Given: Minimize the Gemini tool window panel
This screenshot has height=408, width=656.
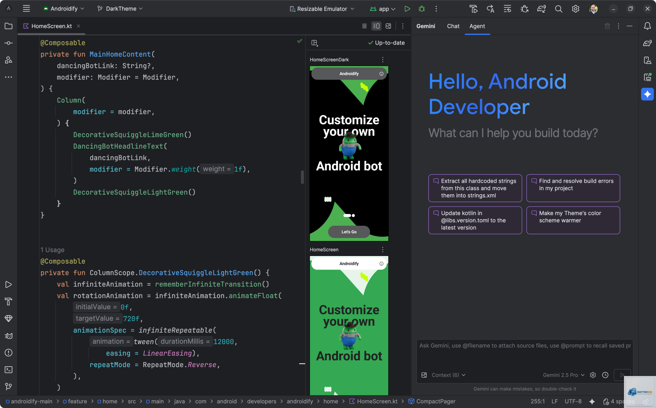Looking at the screenshot, I should click(629, 26).
